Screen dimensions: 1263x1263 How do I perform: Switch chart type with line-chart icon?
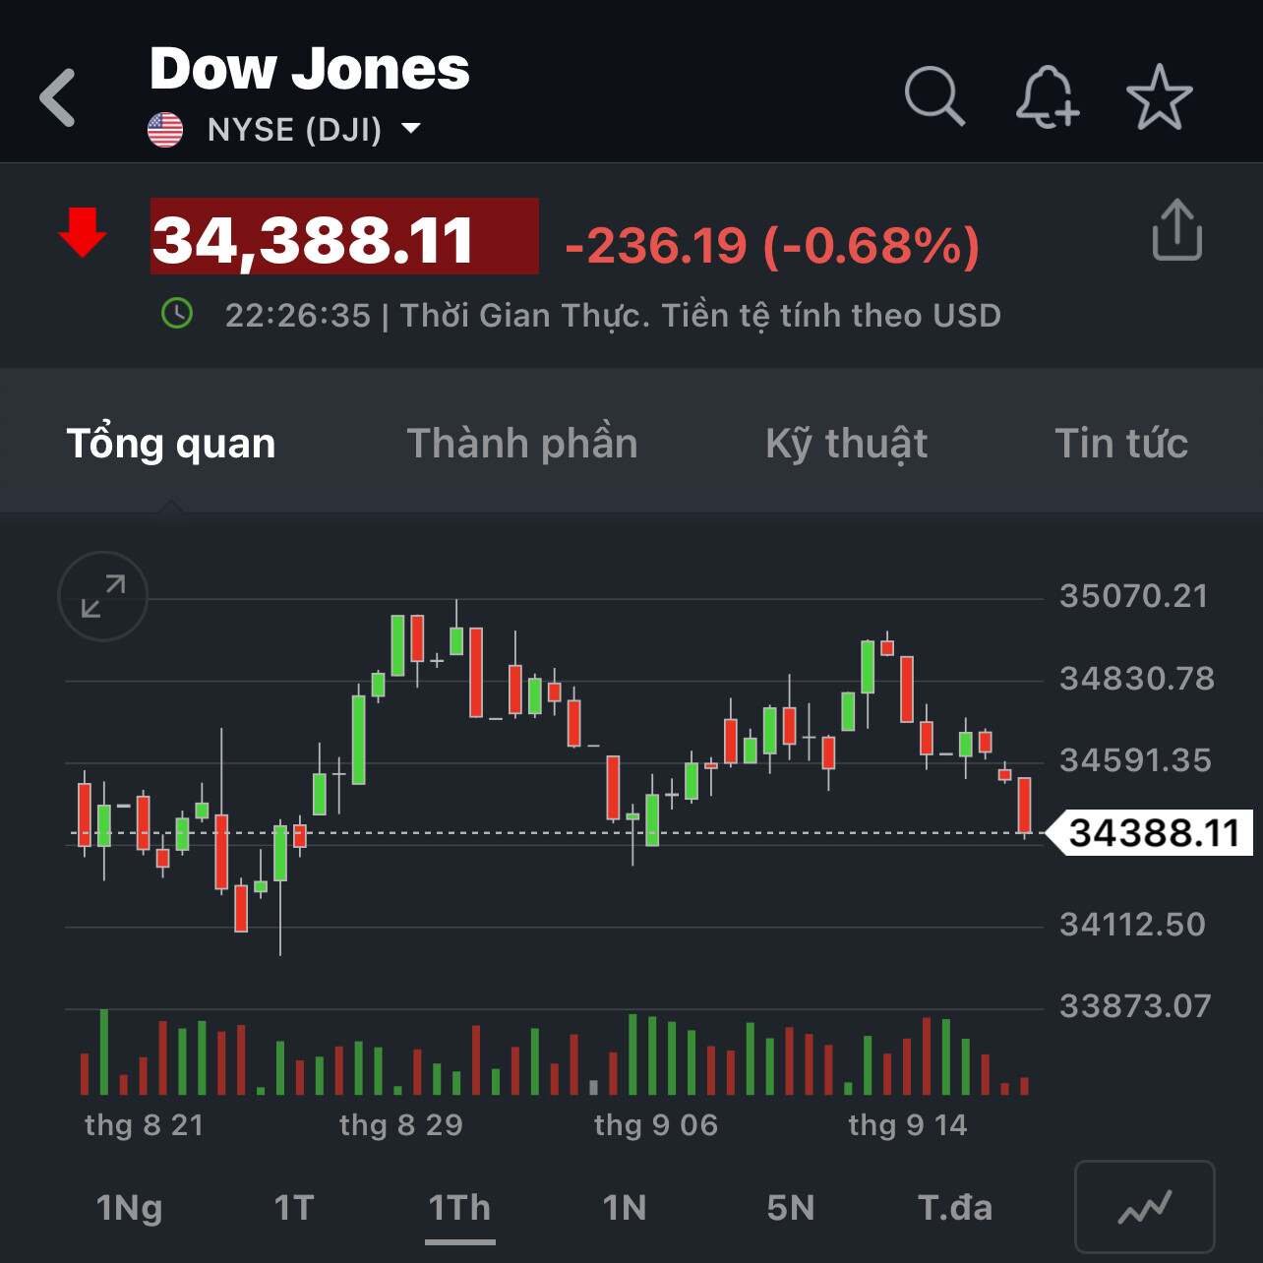(1144, 1207)
